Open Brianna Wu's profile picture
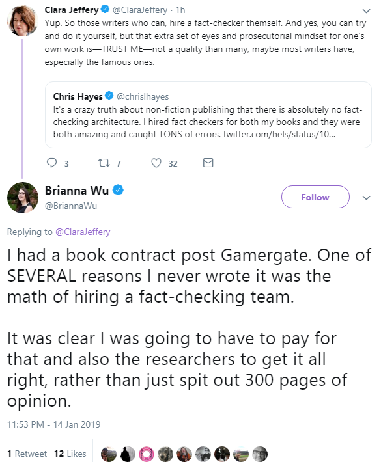Screen dimensions: 381x462 [x=23, y=198]
